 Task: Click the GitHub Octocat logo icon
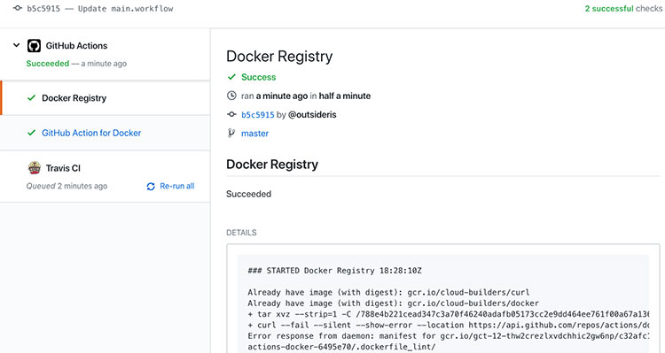coord(34,46)
